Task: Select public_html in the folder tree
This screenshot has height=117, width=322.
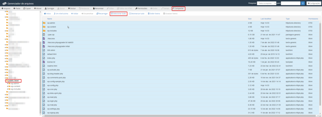Action: [13, 81]
